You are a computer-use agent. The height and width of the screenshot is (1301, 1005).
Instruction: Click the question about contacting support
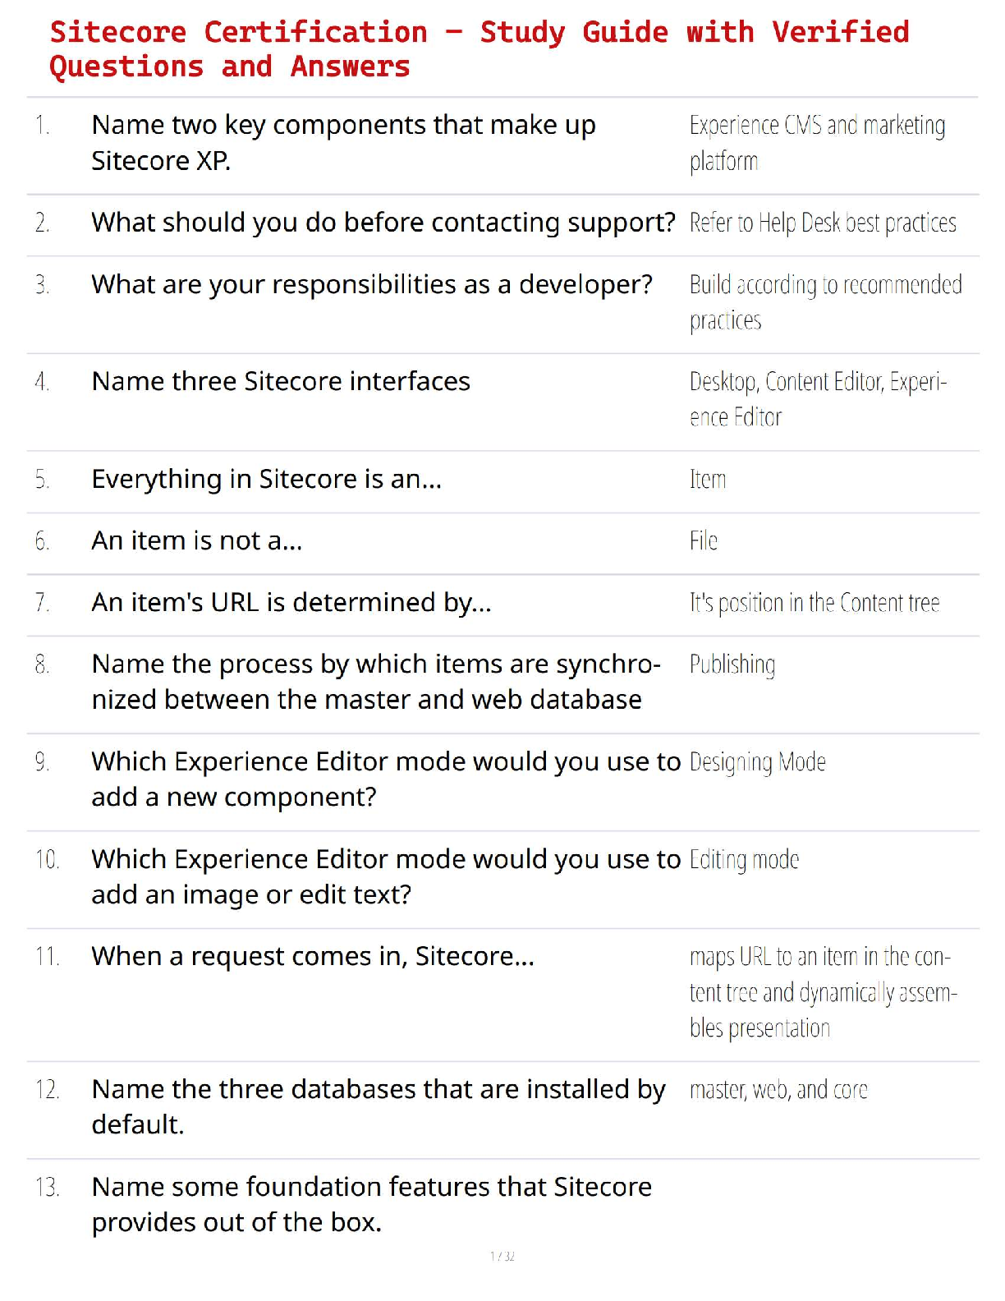(x=383, y=223)
